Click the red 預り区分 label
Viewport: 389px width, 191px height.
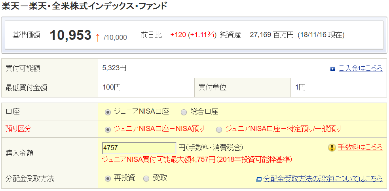[x=18, y=129]
